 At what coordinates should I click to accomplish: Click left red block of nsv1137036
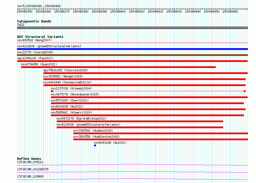(x=52, y=91)
